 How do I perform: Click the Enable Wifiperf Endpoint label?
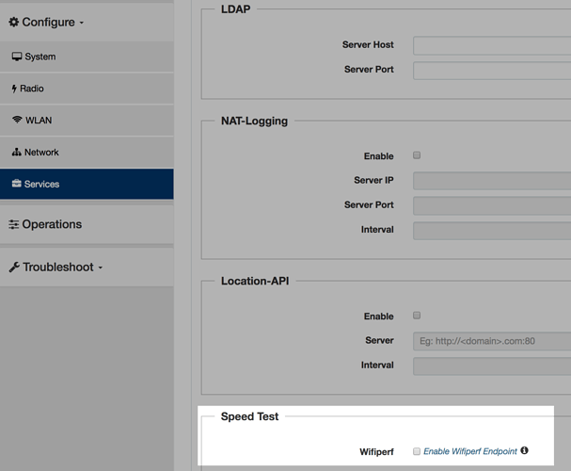point(469,451)
